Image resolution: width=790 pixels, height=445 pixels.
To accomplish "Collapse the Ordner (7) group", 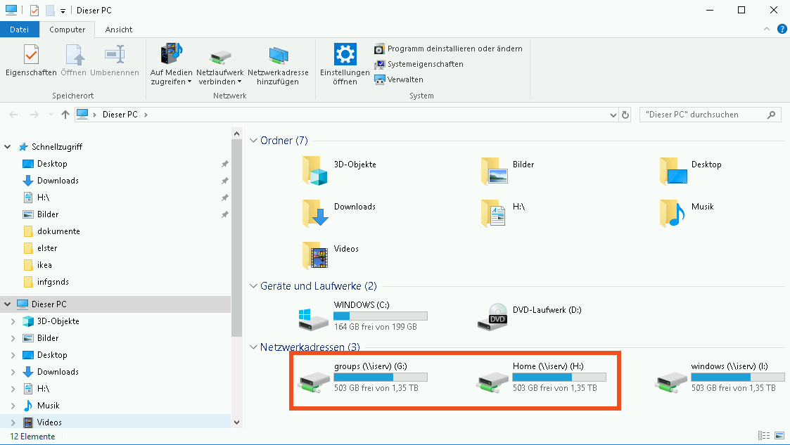I will (253, 141).
